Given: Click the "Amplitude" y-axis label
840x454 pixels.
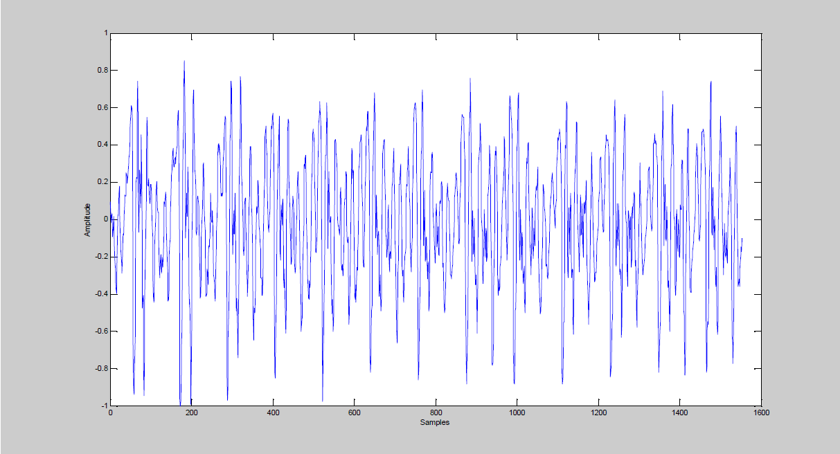Looking at the screenshot, I should pyautogui.click(x=87, y=219).
